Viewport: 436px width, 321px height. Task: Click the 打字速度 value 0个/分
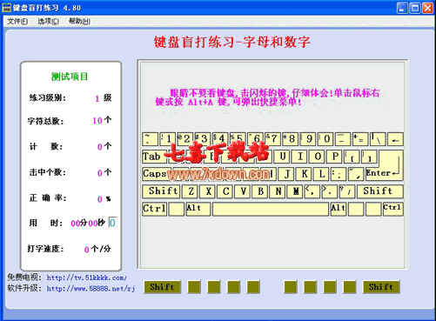[x=97, y=249]
